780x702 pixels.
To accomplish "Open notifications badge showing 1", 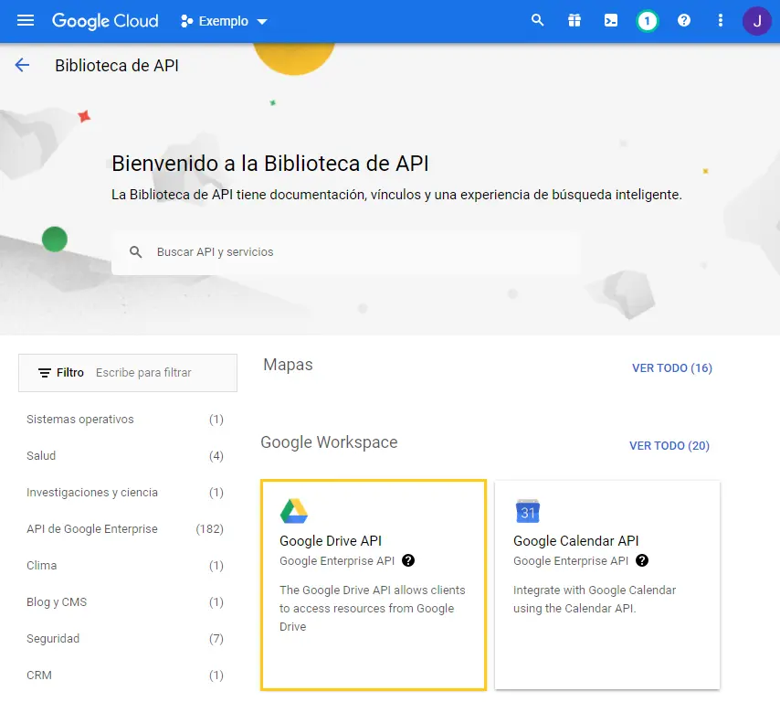I will [648, 21].
